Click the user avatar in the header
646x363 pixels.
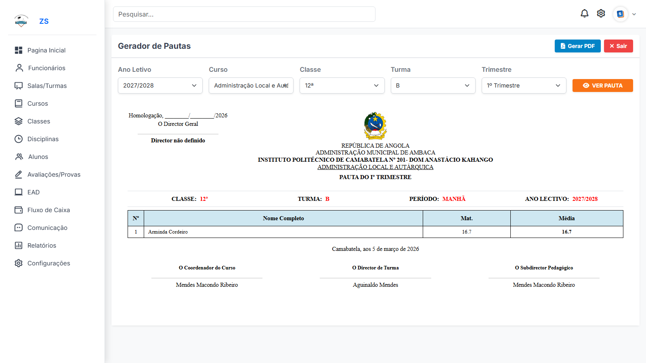[620, 14]
